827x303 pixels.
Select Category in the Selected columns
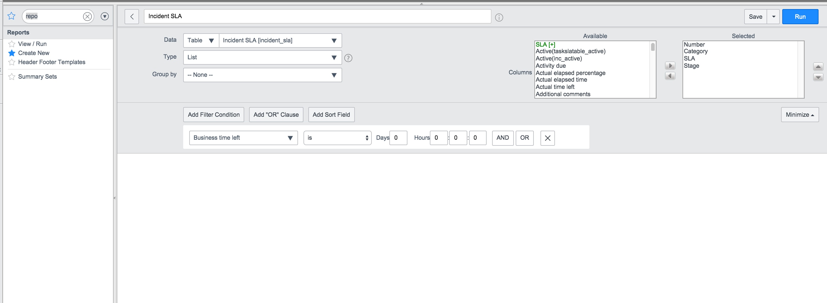(x=696, y=51)
